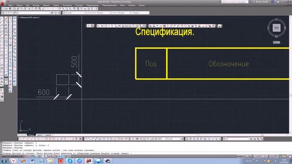The height and width of the screenshot is (164, 292).
Task: Click the coordinates readout in status bar
Action: click(x=12, y=156)
